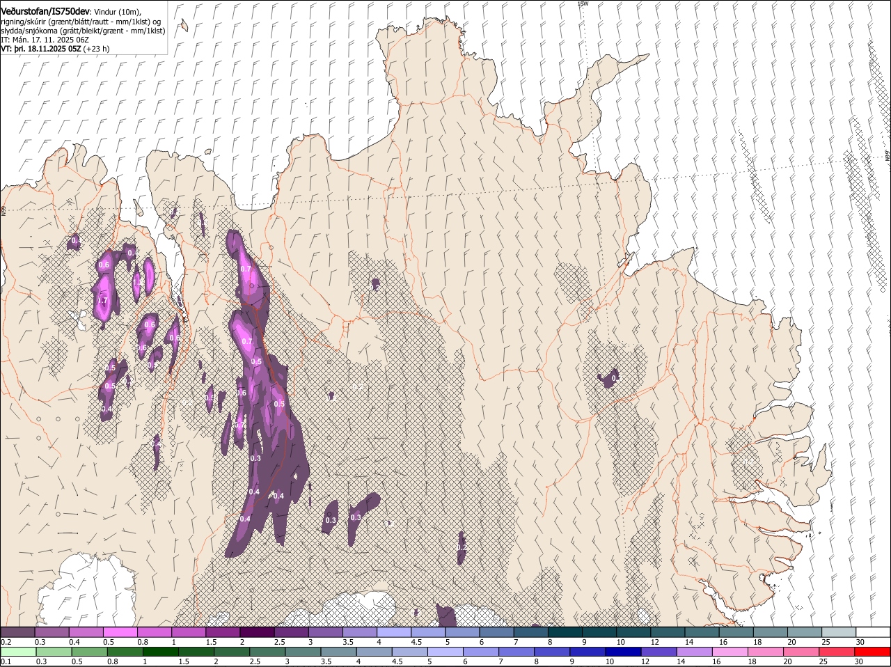
Task: Select the pure red 30 swatch, lower legend
Action: 872,652
